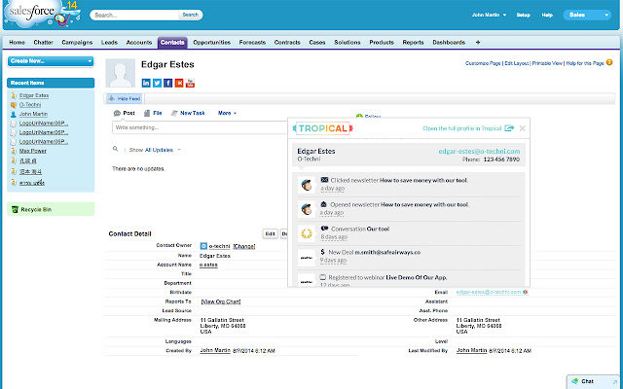Go to the Dashboards tab

point(451,43)
